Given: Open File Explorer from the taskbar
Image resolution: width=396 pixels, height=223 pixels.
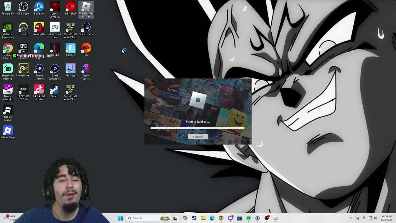Looking at the screenshot, I should click(x=203, y=218).
